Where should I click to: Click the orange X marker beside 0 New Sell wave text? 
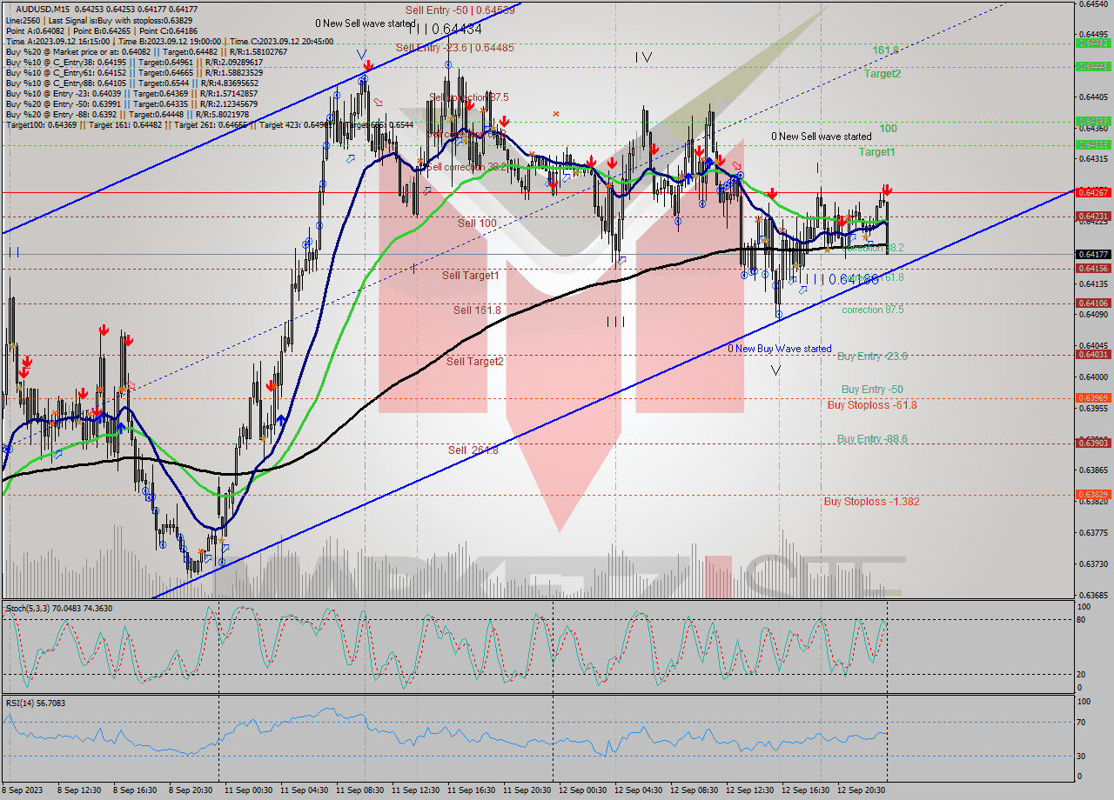coord(556,113)
